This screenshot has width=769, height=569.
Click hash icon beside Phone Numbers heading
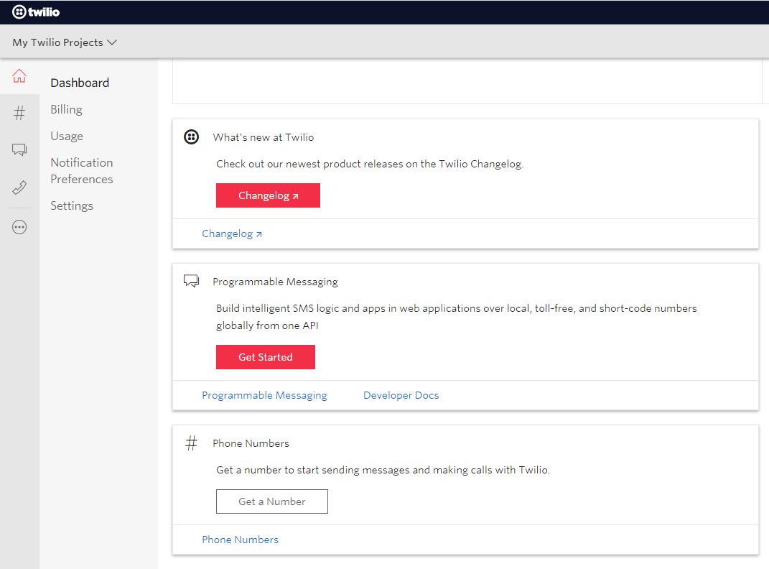(x=191, y=443)
